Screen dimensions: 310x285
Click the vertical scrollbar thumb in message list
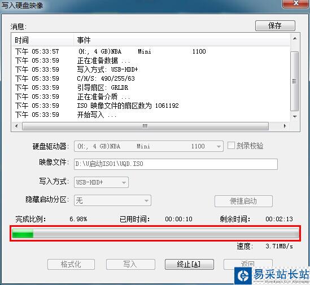(295, 81)
